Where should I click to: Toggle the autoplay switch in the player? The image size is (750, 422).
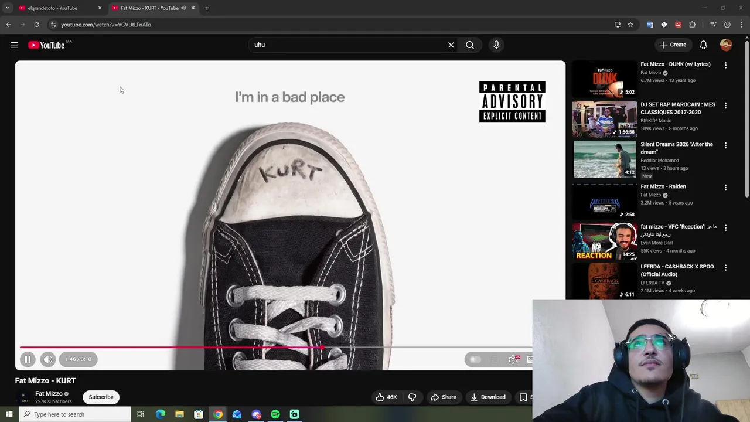[475, 359]
